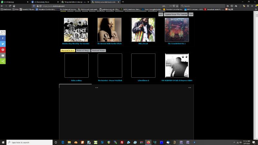
Task: Click the Mikey Dread artist photo
Action: [143, 30]
